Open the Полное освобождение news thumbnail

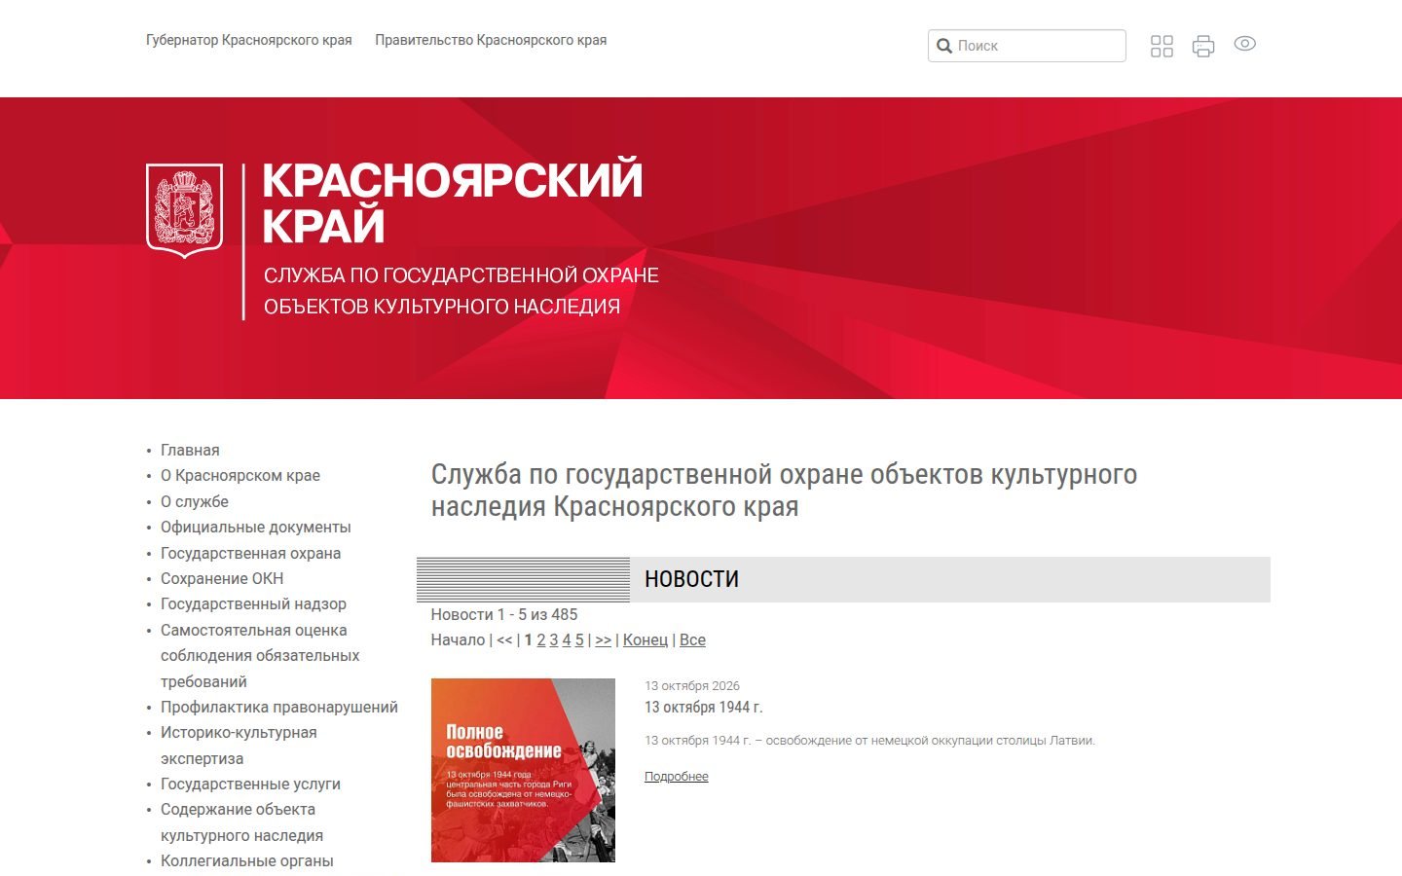click(523, 770)
